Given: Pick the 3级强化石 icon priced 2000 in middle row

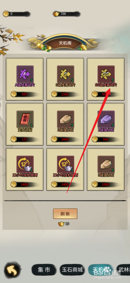Looking at the screenshot, I should click(65, 119).
